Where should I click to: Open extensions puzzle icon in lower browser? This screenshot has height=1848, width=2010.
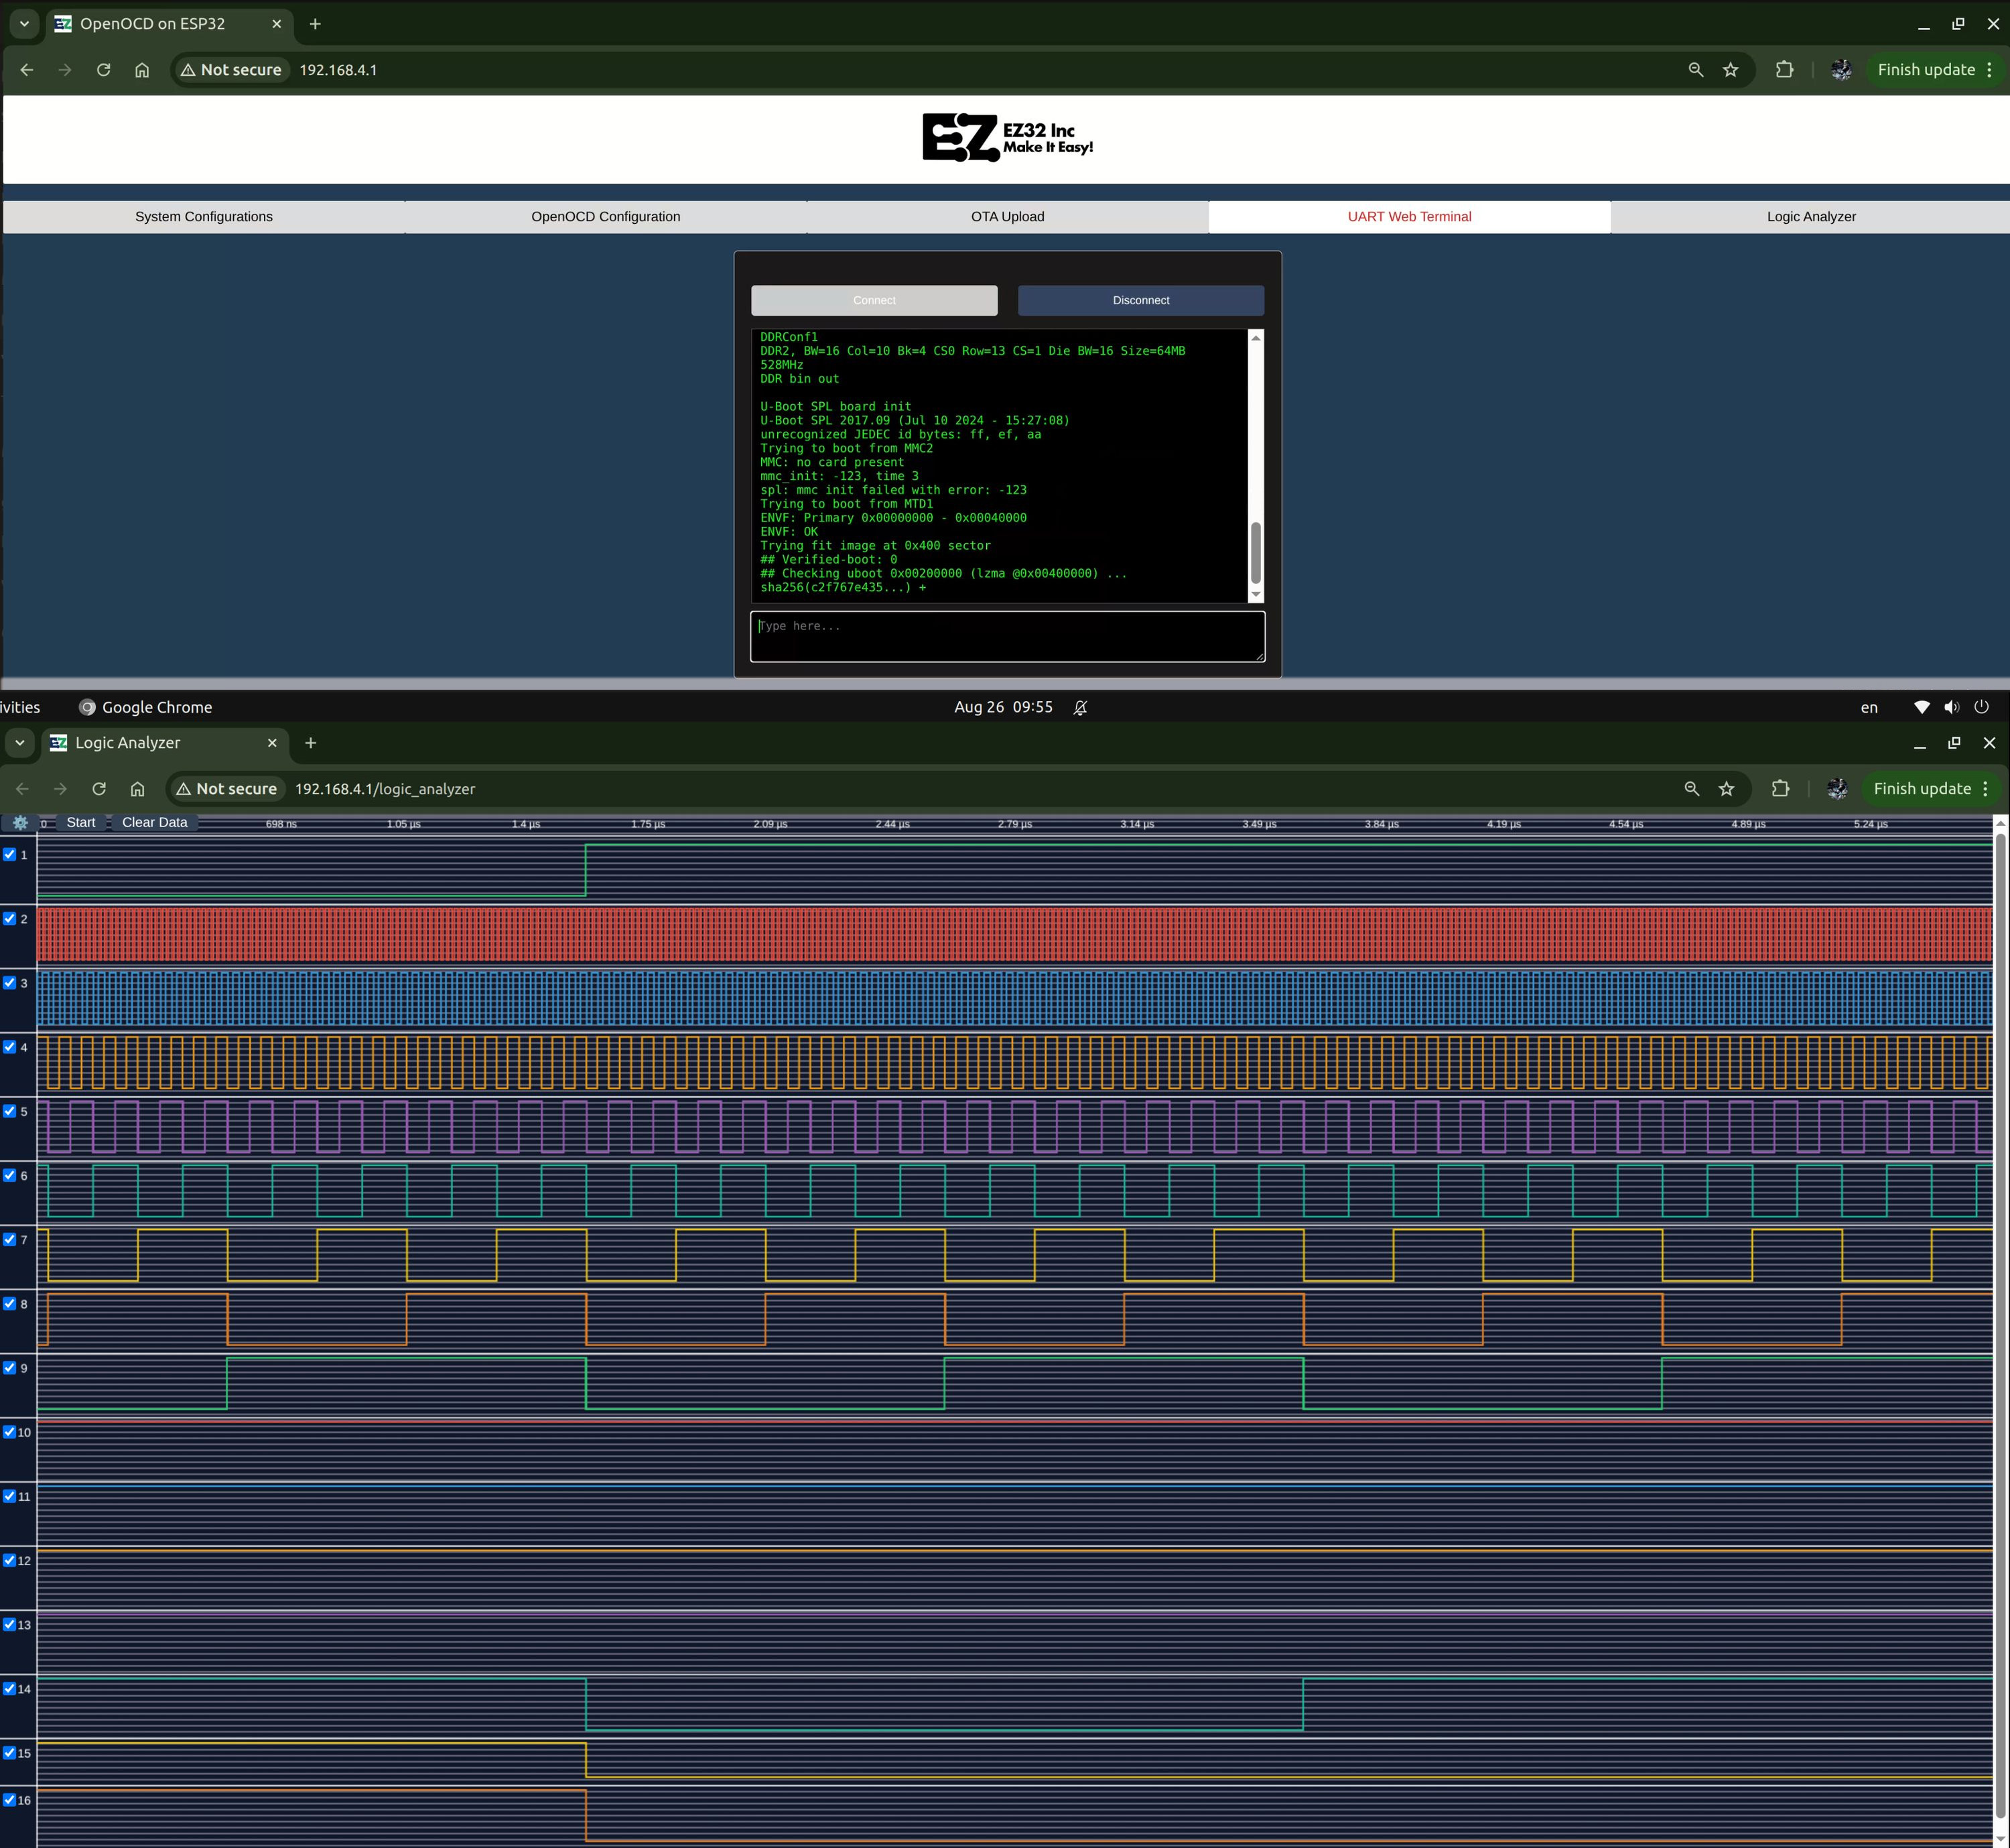tap(1780, 789)
